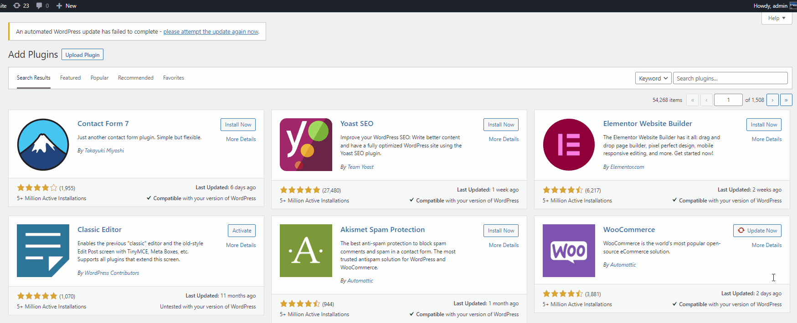Click the Yoast SEO plugin logo
Image resolution: width=797 pixels, height=323 pixels.
coord(306,145)
